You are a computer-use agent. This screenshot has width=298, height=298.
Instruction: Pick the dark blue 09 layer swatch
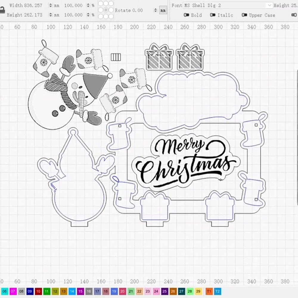(x=30, y=291)
